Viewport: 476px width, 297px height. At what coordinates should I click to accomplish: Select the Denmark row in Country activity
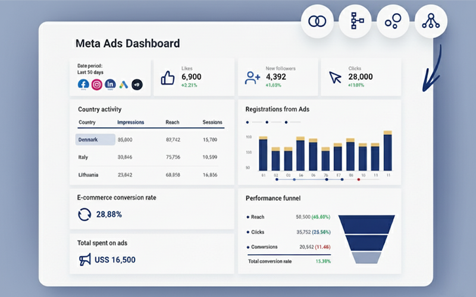pos(95,140)
